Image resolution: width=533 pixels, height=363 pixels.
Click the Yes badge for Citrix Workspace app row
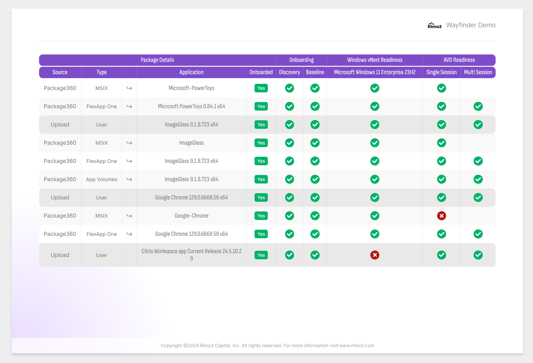click(x=261, y=255)
